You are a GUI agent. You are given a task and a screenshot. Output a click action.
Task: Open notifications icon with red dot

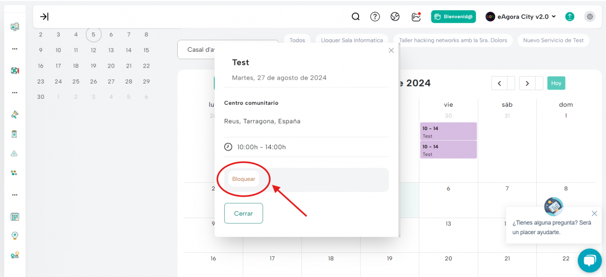tap(416, 17)
